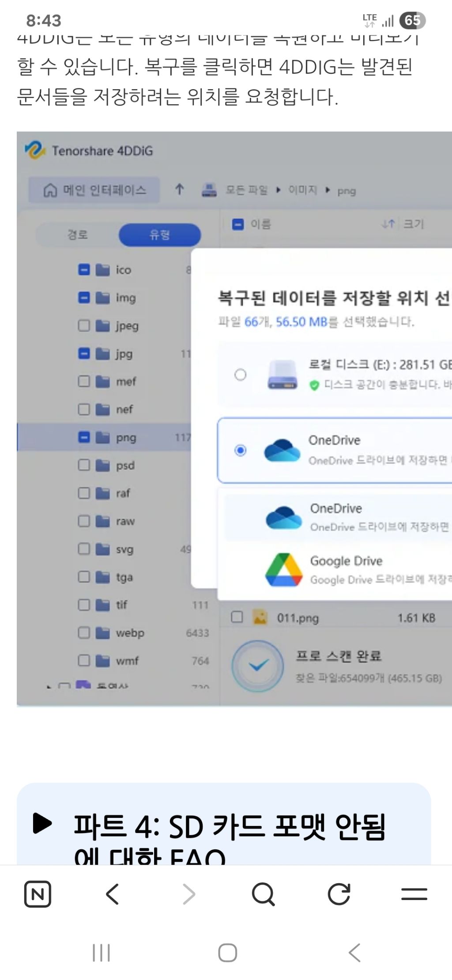The width and height of the screenshot is (452, 980).
Task: Select the 로컬 디스크 (E:) radio button
Action: [x=240, y=375]
